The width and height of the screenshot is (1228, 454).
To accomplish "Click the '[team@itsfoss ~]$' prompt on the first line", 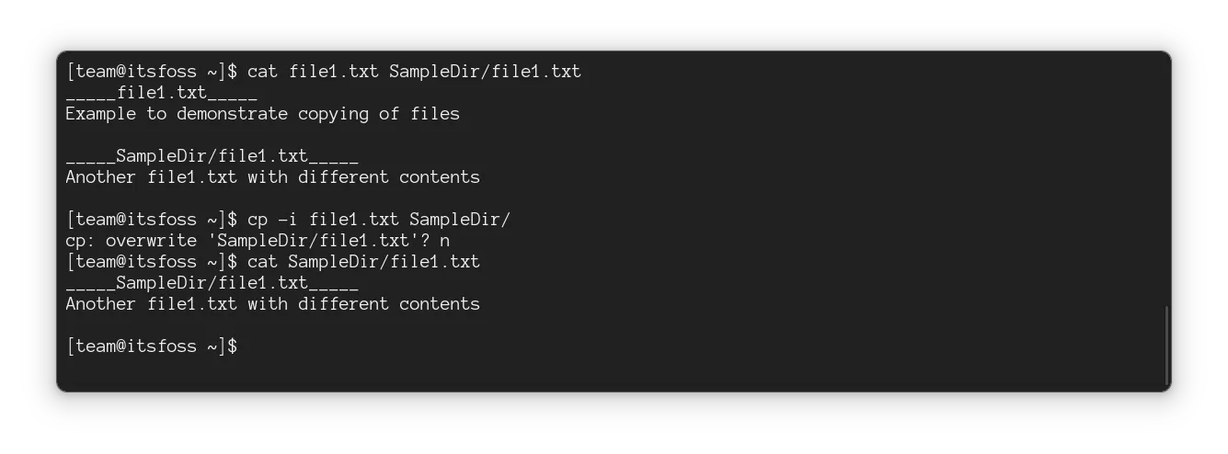I will tap(152, 72).
